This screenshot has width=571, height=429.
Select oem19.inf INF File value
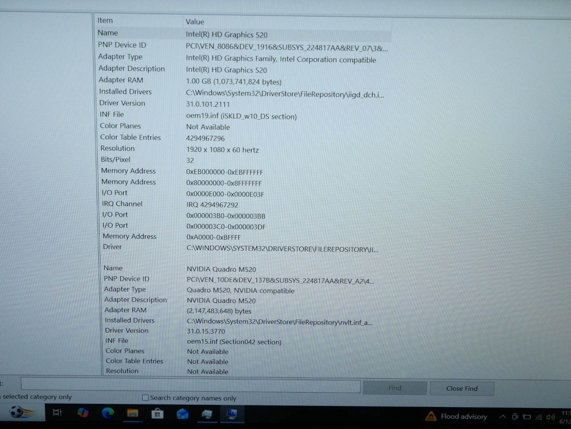(x=241, y=116)
